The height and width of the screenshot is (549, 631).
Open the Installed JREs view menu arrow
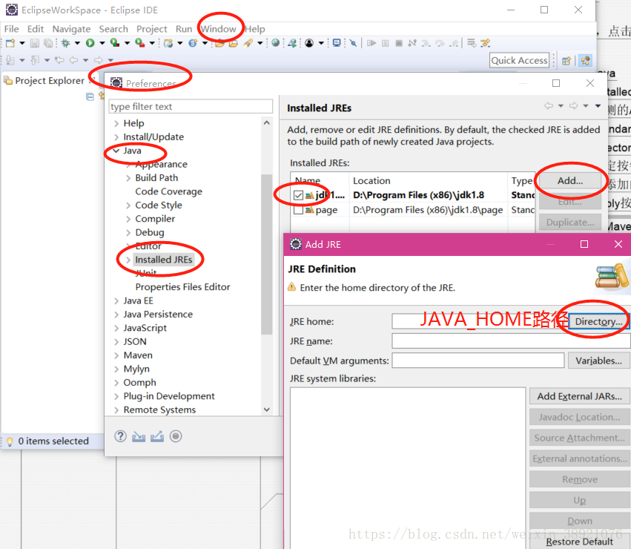pyautogui.click(x=598, y=106)
